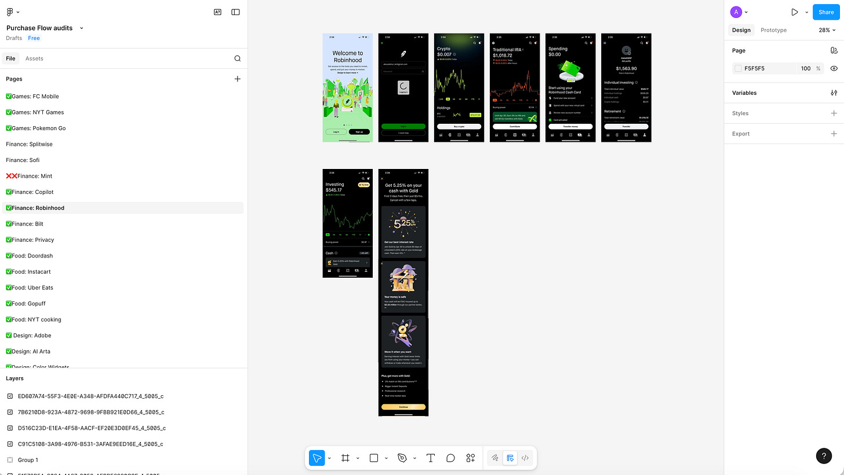Collapse the left sidebar panel icon
This screenshot has width=844, height=475.
coord(235,12)
